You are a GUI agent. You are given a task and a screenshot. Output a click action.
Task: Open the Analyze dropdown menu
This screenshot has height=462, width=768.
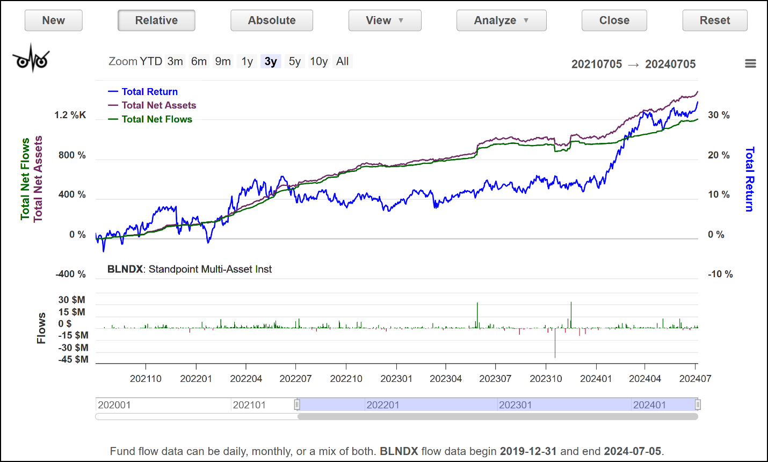coord(501,20)
